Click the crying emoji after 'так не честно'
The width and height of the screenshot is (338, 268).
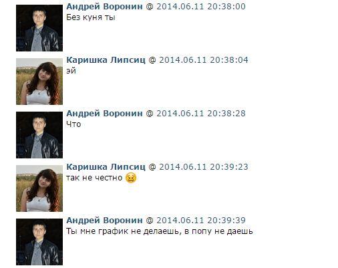131,178
